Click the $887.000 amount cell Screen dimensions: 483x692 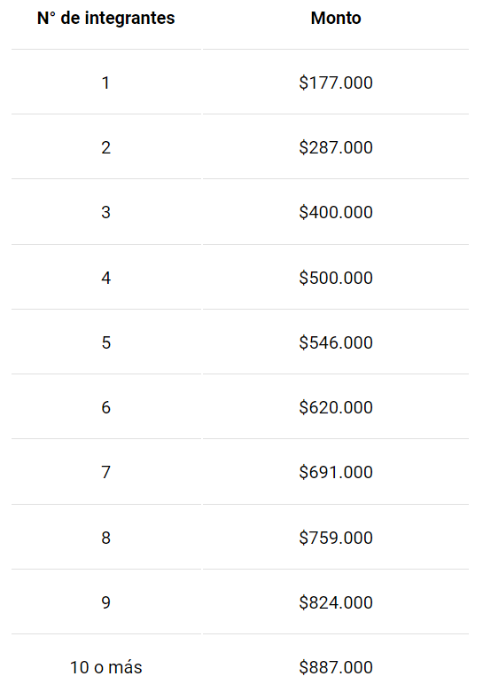pyautogui.click(x=336, y=667)
